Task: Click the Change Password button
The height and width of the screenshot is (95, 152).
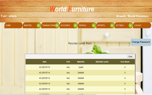Action: pos(141,42)
